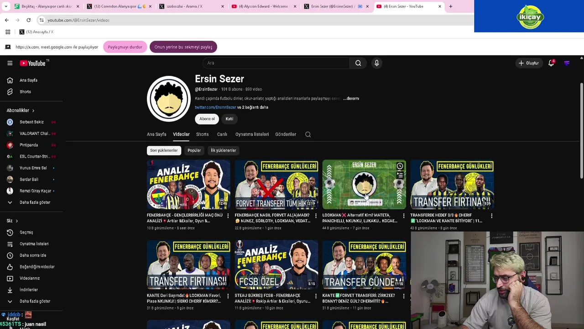Open the site info icon in the address bar

(x=42, y=20)
